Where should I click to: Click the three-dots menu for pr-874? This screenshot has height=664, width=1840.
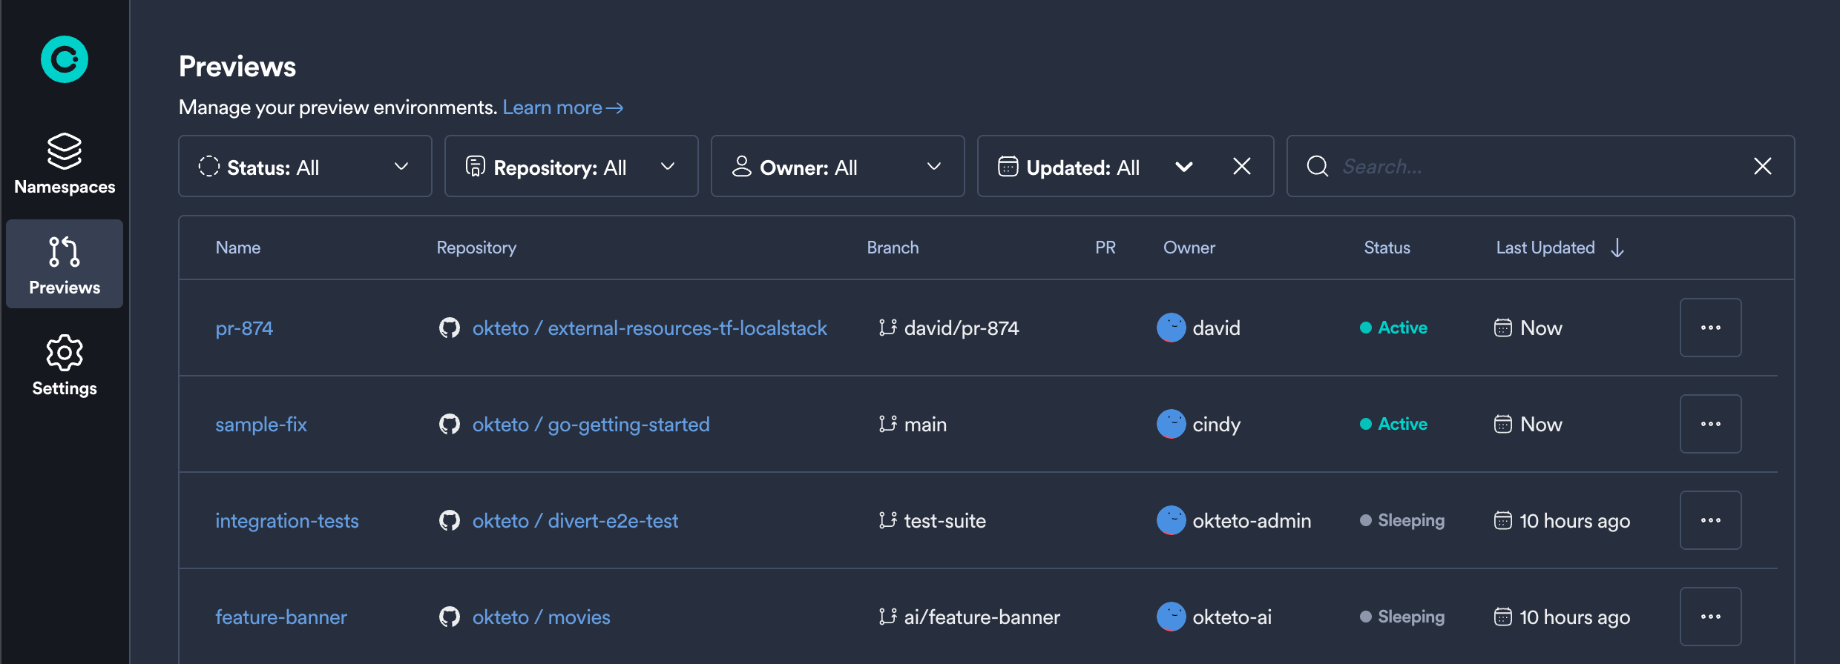1710,328
